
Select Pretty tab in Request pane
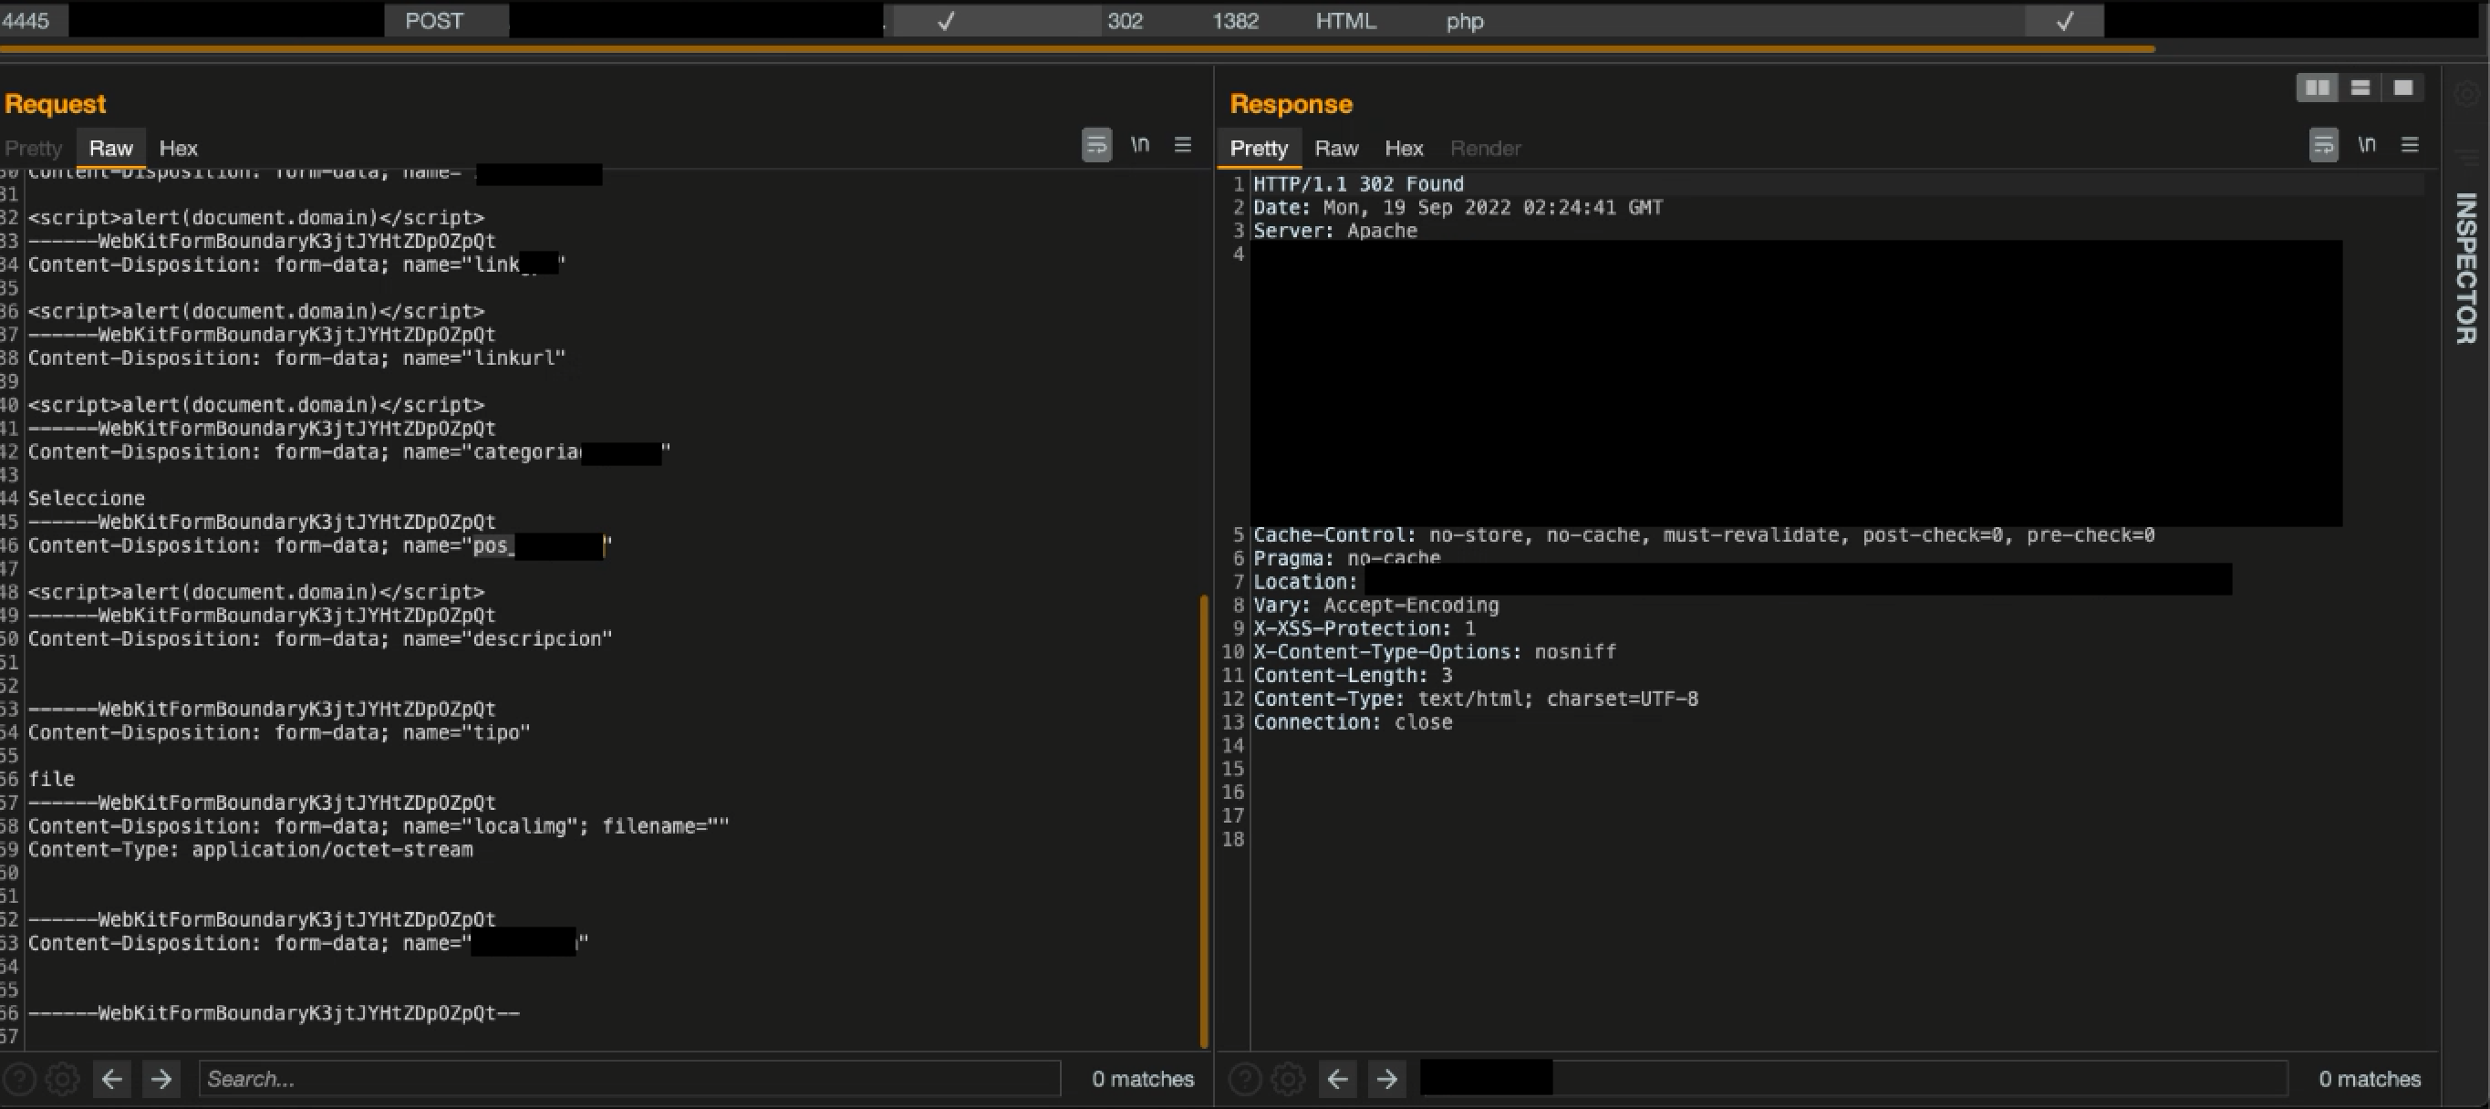(34, 148)
